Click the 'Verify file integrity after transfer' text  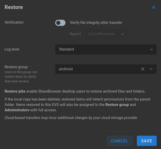96,23
